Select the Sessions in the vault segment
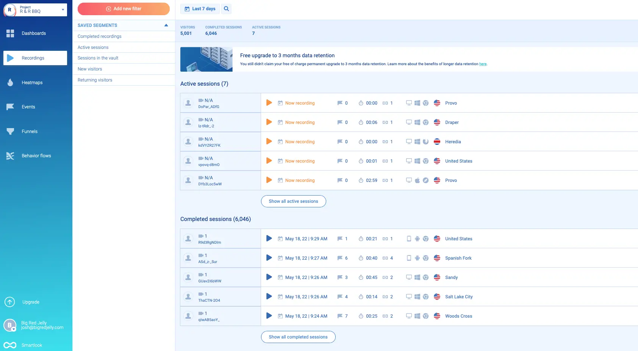 click(x=98, y=58)
